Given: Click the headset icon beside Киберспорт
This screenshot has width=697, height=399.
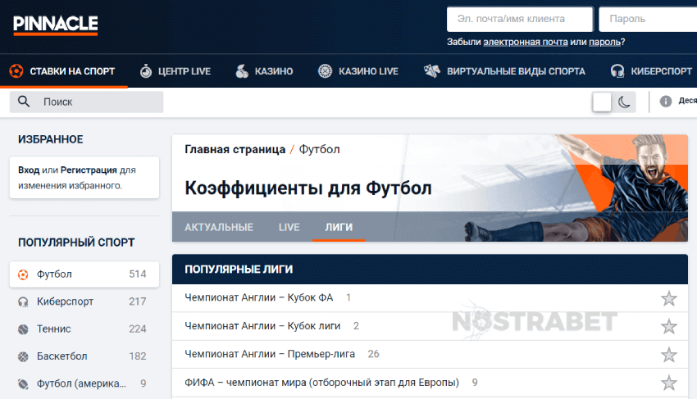Looking at the screenshot, I should pos(617,71).
